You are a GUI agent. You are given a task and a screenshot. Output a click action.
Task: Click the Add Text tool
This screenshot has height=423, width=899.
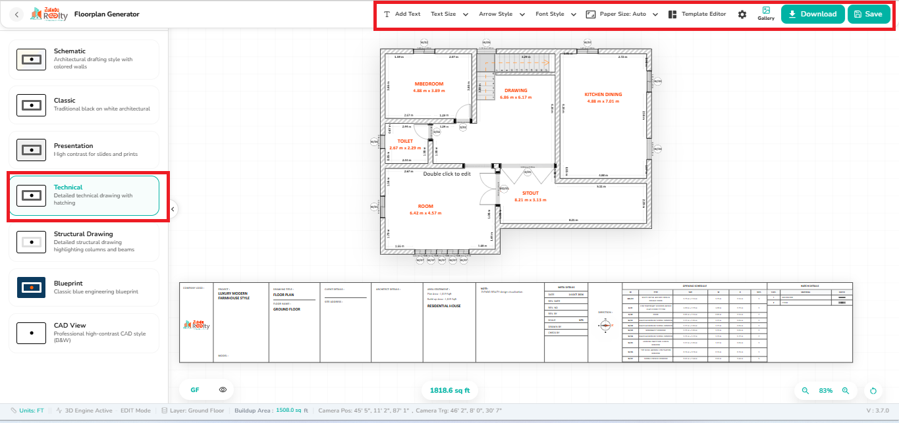tap(402, 14)
